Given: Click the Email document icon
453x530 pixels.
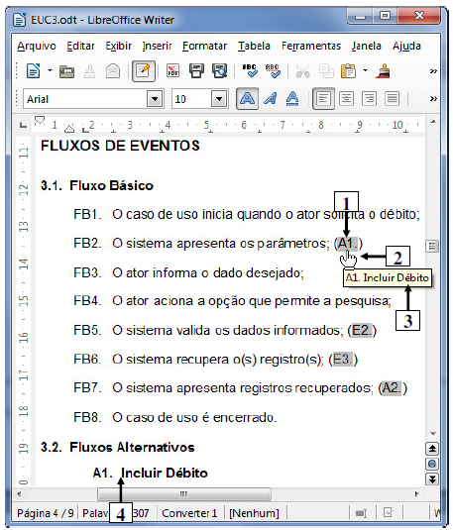Looking at the screenshot, I should [x=113, y=71].
